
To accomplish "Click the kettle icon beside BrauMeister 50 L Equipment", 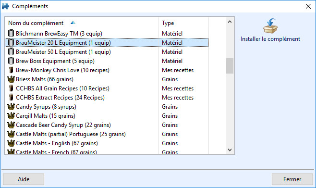I will pyautogui.click(x=11, y=52).
